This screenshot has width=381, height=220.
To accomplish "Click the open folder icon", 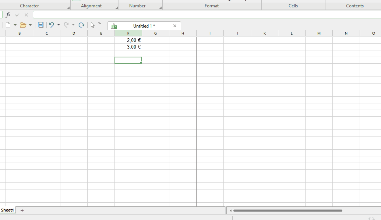I will click(23, 25).
